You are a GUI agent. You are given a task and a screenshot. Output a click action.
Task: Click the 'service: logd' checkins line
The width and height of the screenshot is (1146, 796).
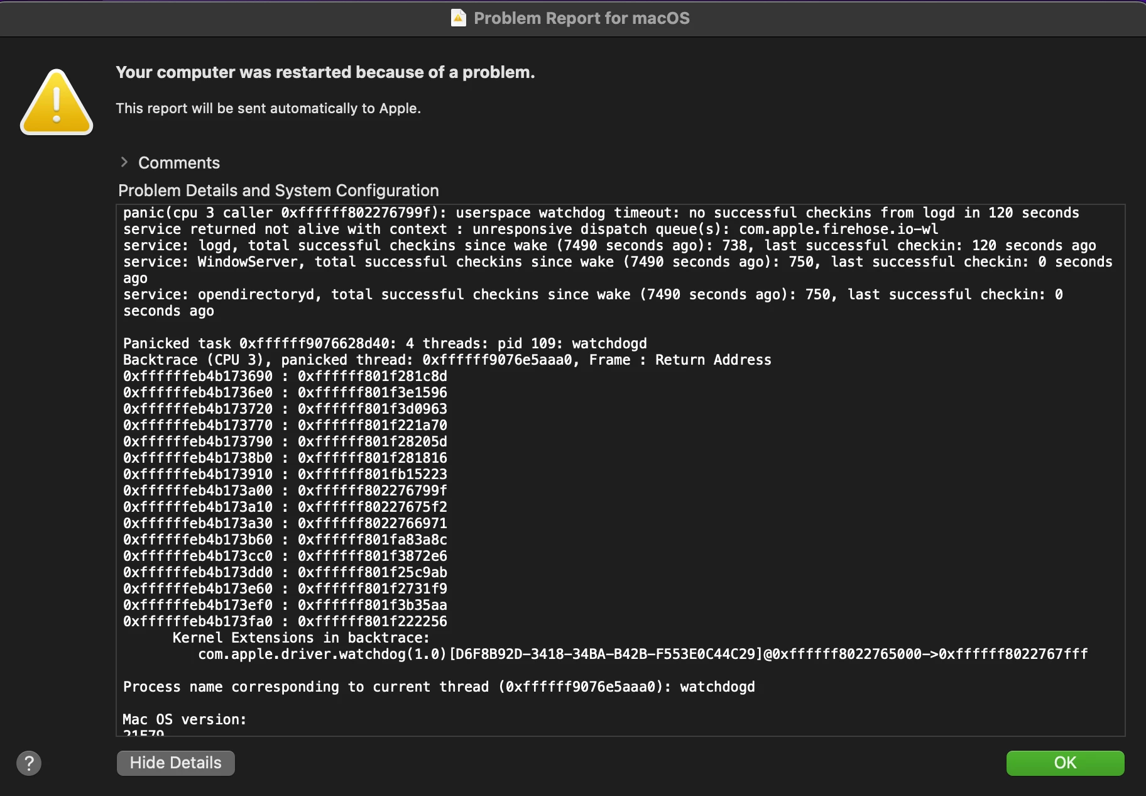[609, 246]
